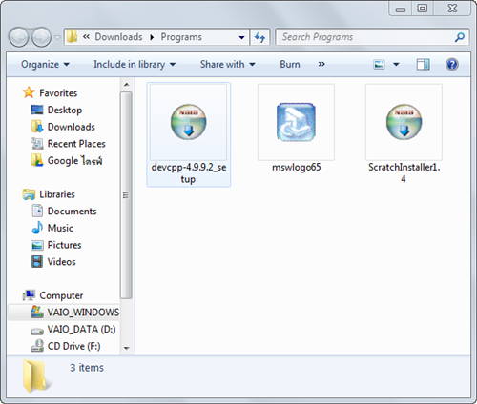Show more toolbar commands chevron
The image size is (477, 404).
click(x=321, y=65)
